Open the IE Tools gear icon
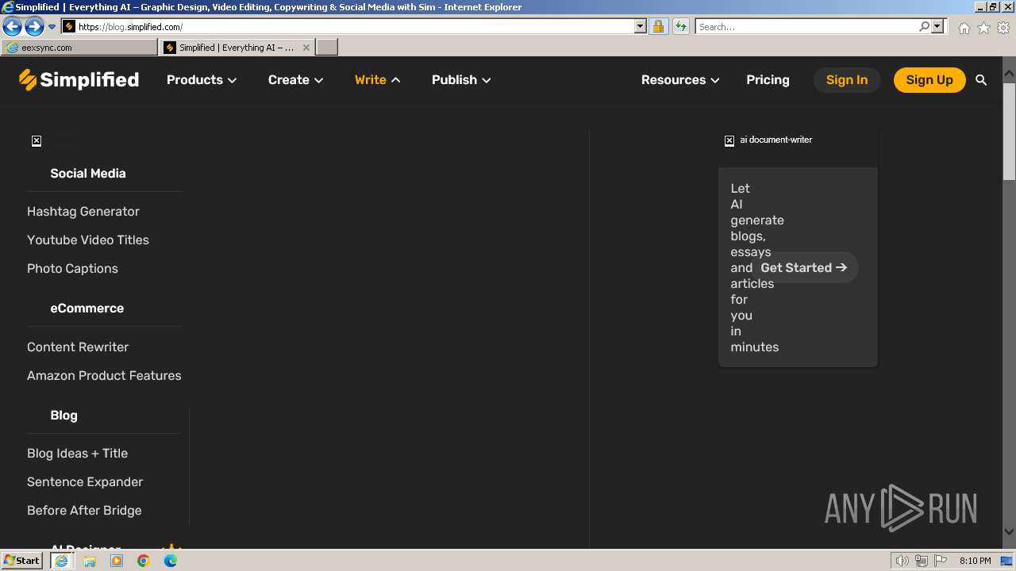 coord(1003,28)
